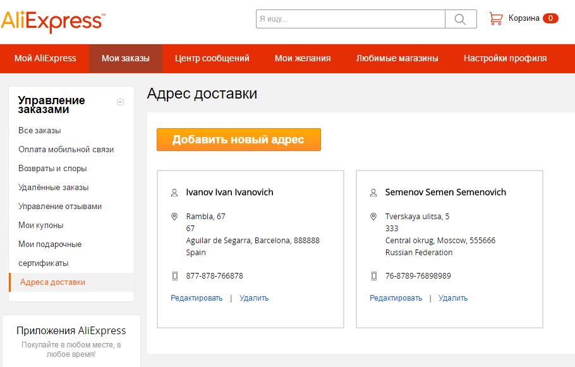Collapse the Управление заказами sidebar section
The image size is (575, 367).
[x=121, y=102]
